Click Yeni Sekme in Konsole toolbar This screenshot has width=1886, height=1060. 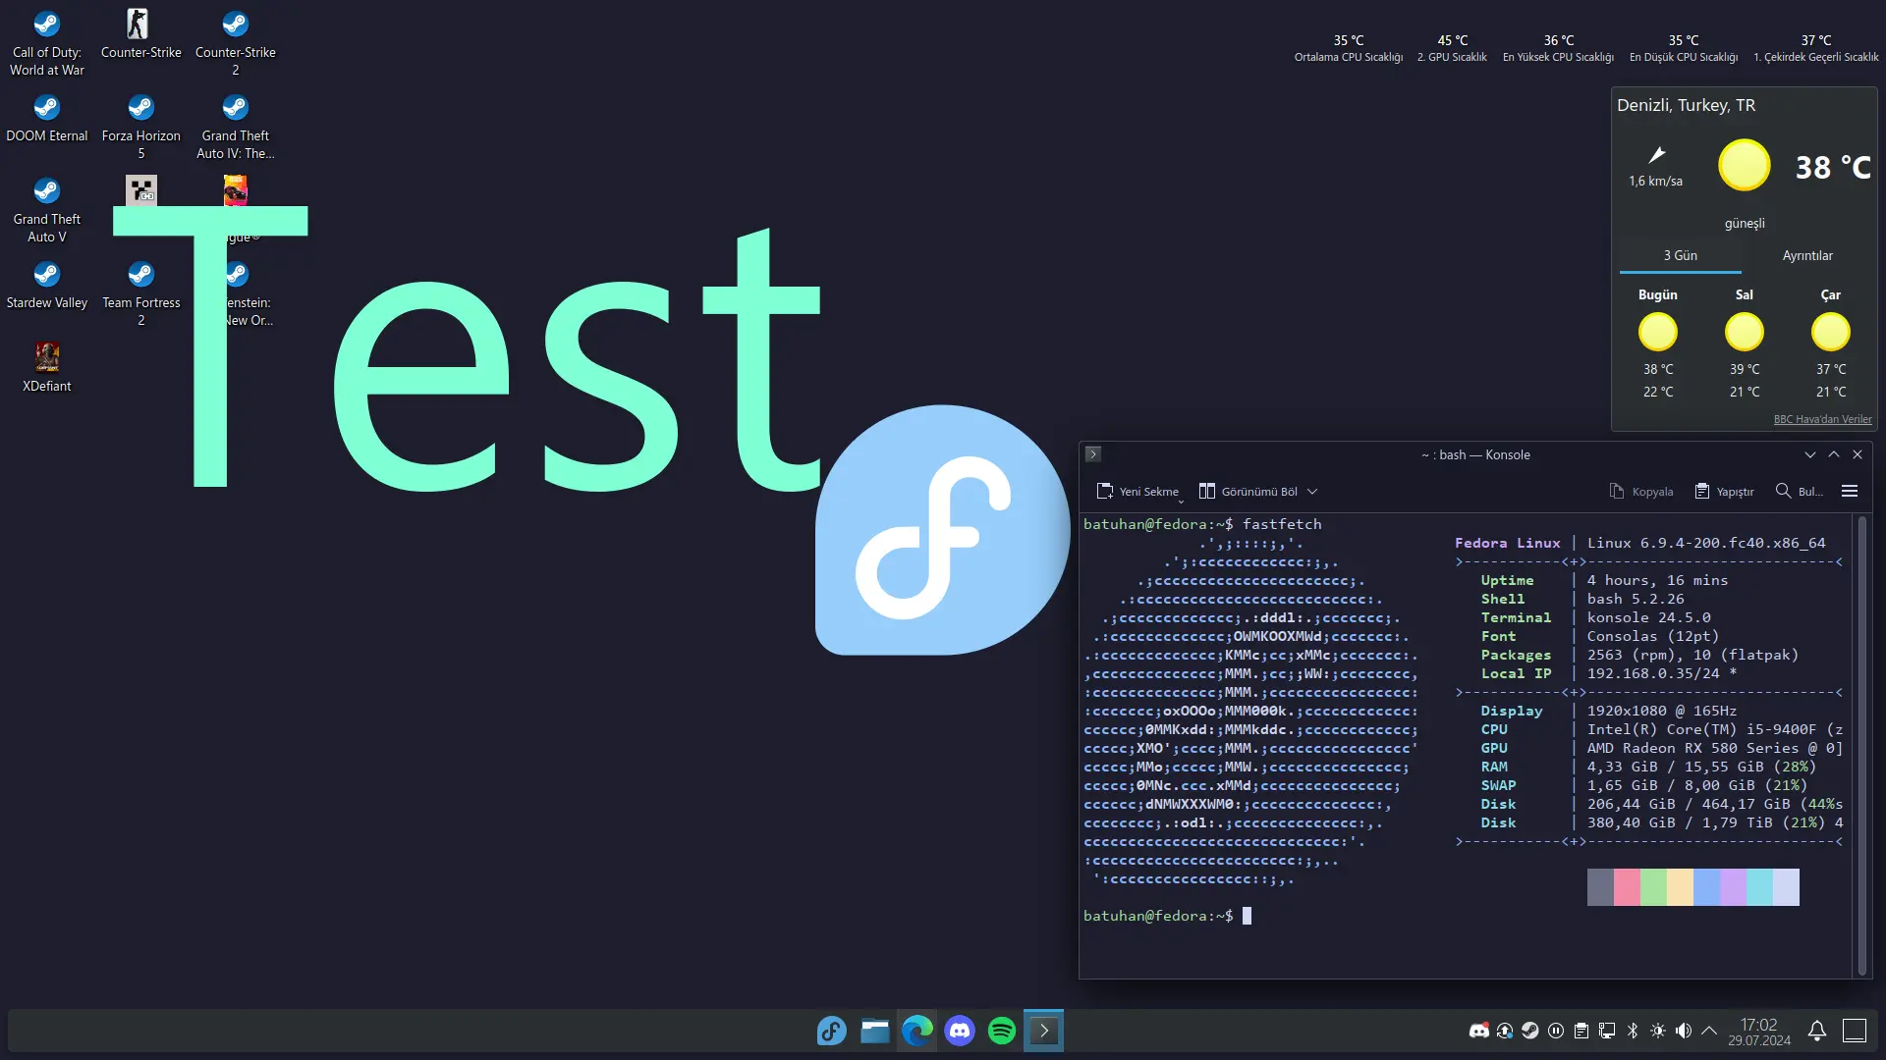[x=1137, y=491]
